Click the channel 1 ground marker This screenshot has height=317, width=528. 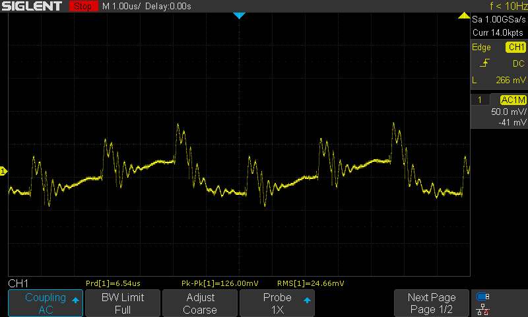[3, 171]
